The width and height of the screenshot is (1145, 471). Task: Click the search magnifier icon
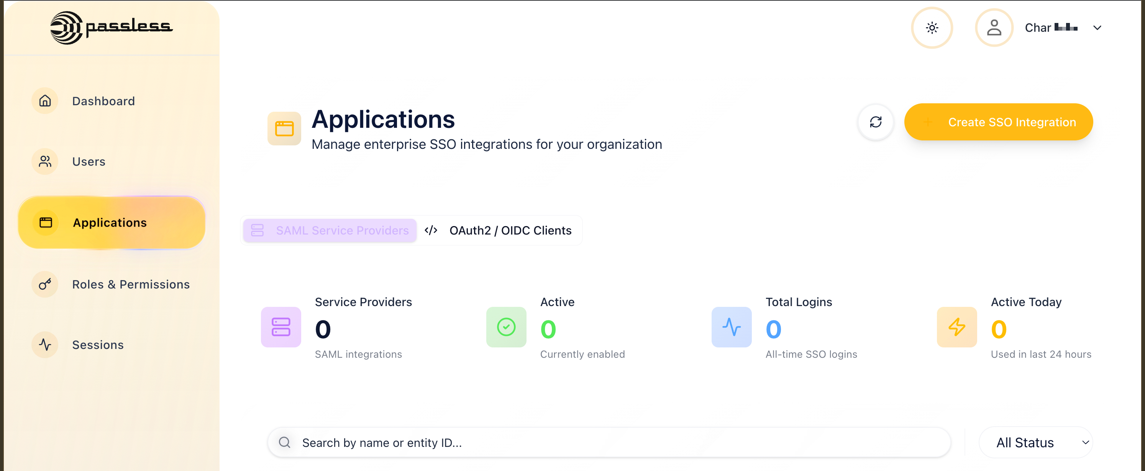284,442
